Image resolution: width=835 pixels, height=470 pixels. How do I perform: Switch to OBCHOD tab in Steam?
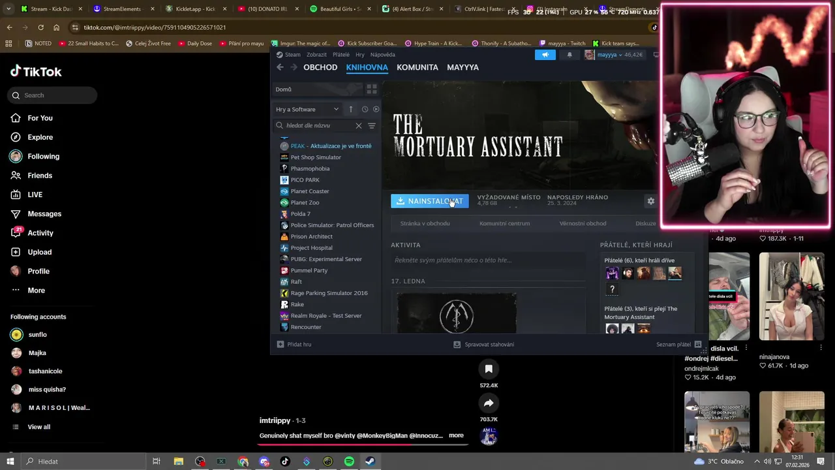tap(320, 67)
